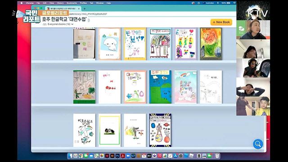Viewport: 288px width, 162px height.
Task: Launch Maps from the Dock
Action: click(x=96, y=156)
